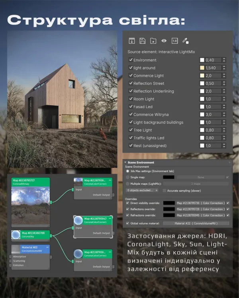
Task: Click the light around color swatch
Action: [x=202, y=68]
